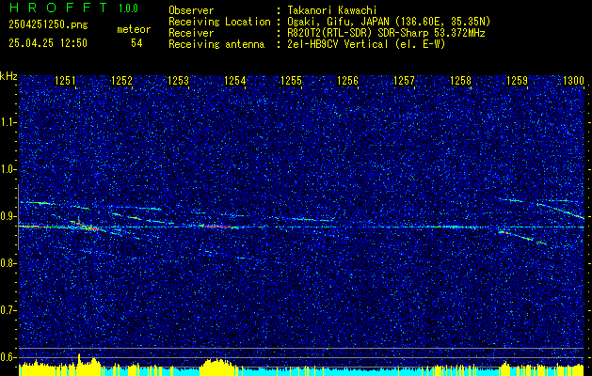This screenshot has height=376, width=592.
Task: Click the Receiver label
Action: click(191, 33)
